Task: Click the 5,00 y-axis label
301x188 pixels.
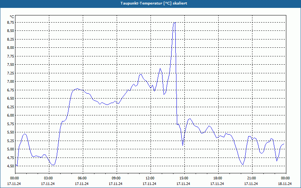Action: 11,149
